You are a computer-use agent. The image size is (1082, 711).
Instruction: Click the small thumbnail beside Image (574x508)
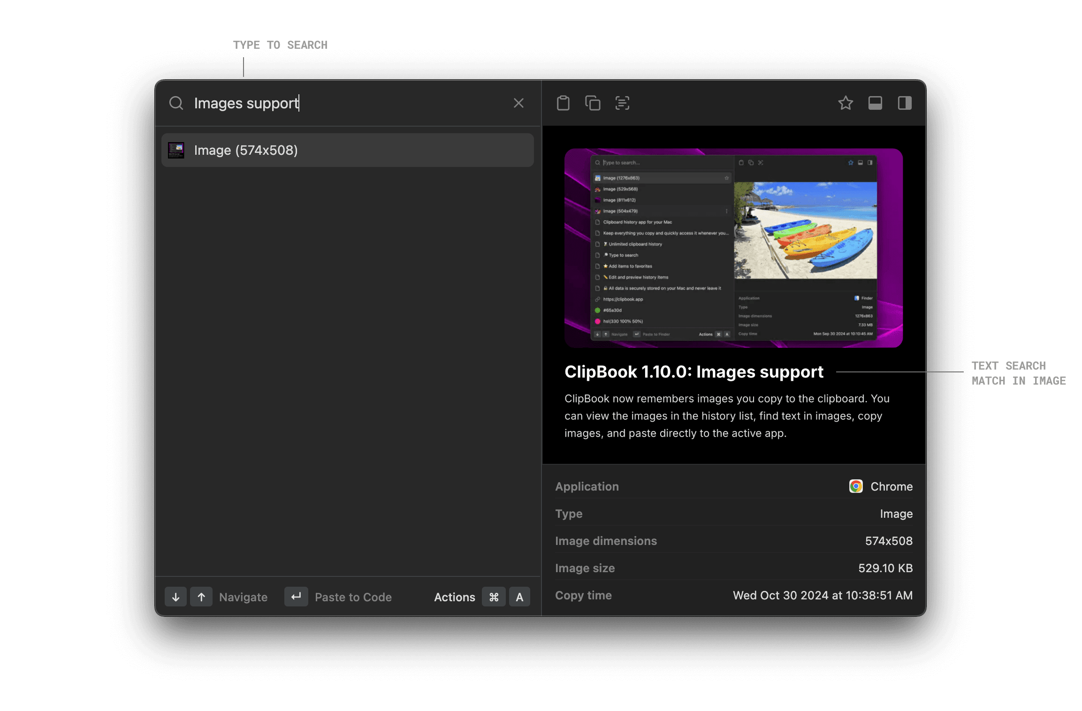point(176,150)
